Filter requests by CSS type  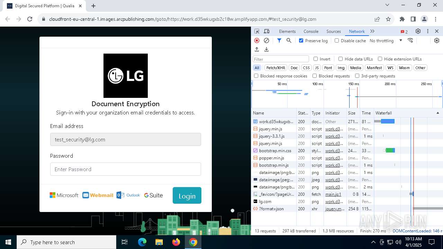306,68
